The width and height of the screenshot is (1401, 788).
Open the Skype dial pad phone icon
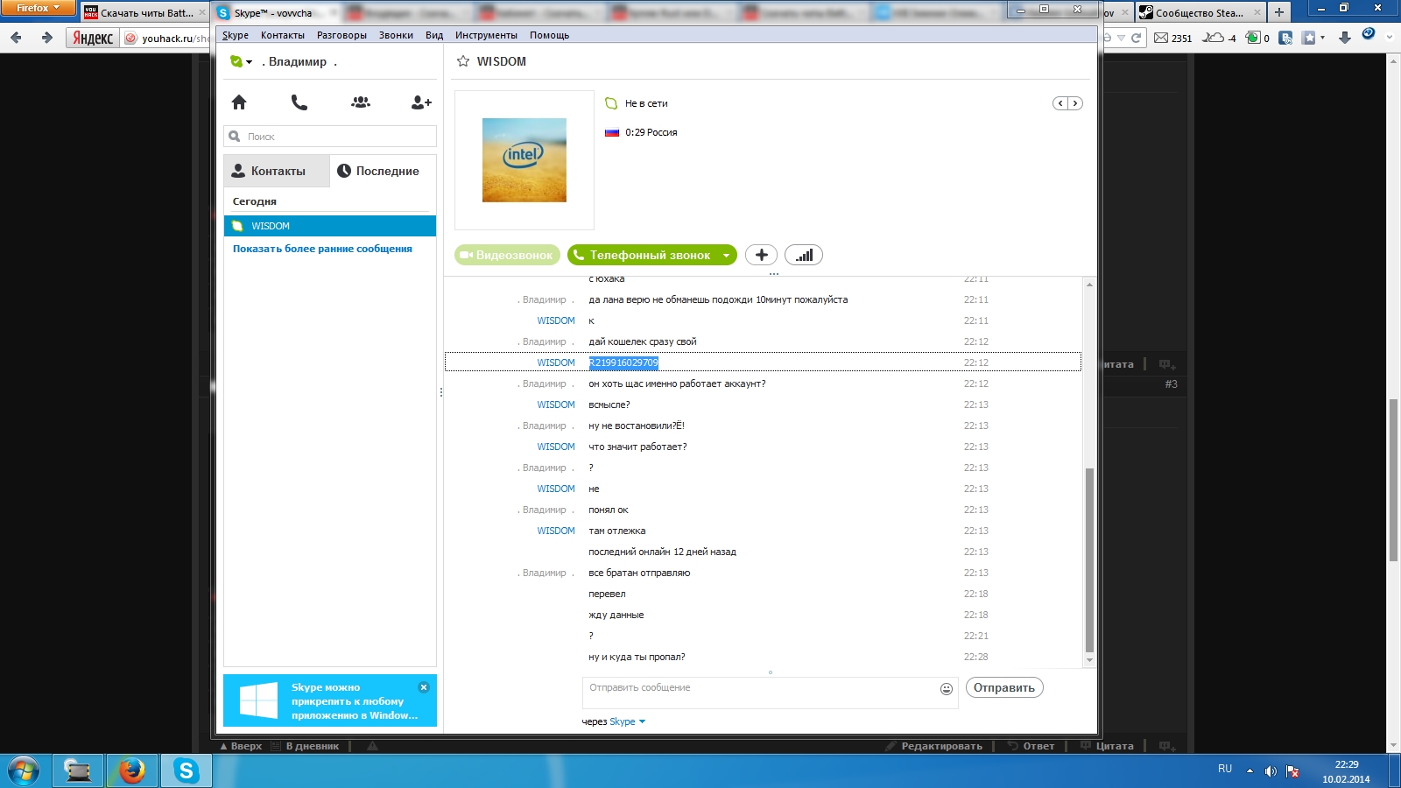(x=299, y=102)
